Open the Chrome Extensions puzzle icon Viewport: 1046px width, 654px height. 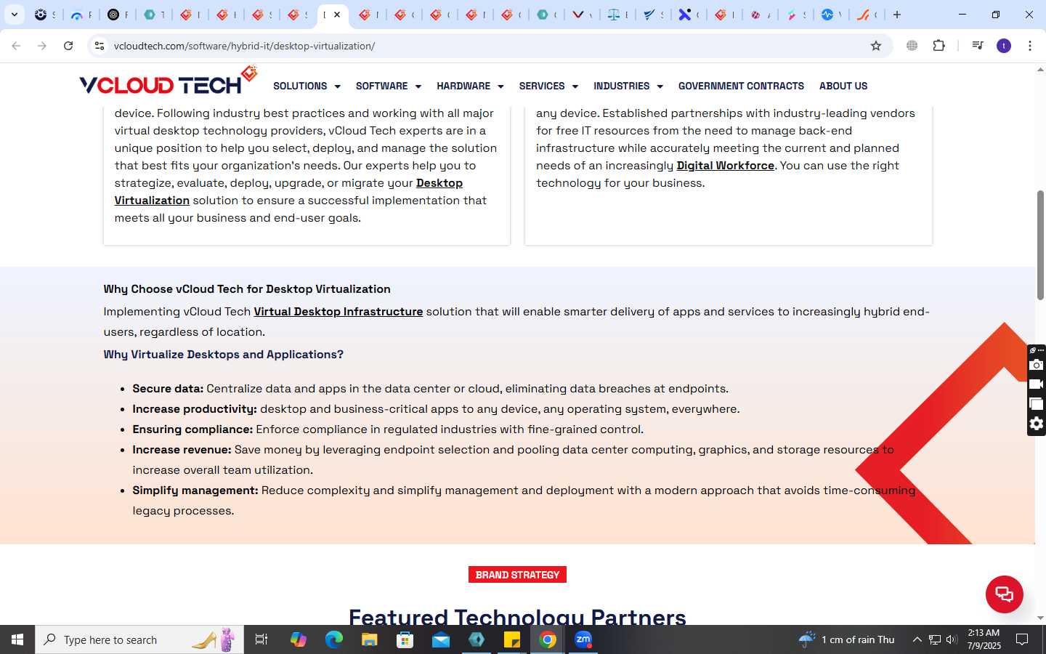point(938,46)
